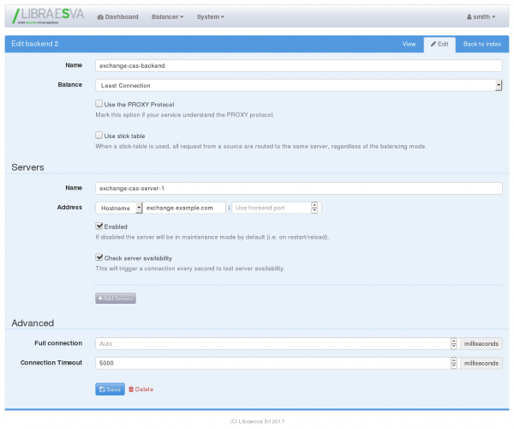The height and width of the screenshot is (429, 514).
Task: Click the frontend port stepper arrows
Action: (x=314, y=208)
